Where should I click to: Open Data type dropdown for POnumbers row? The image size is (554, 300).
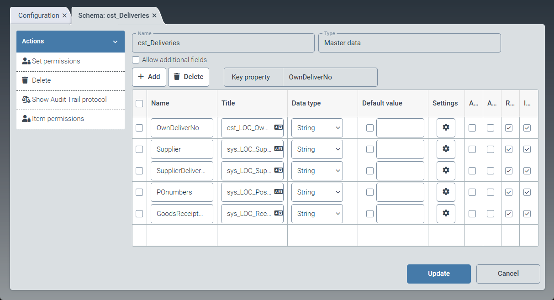317,192
